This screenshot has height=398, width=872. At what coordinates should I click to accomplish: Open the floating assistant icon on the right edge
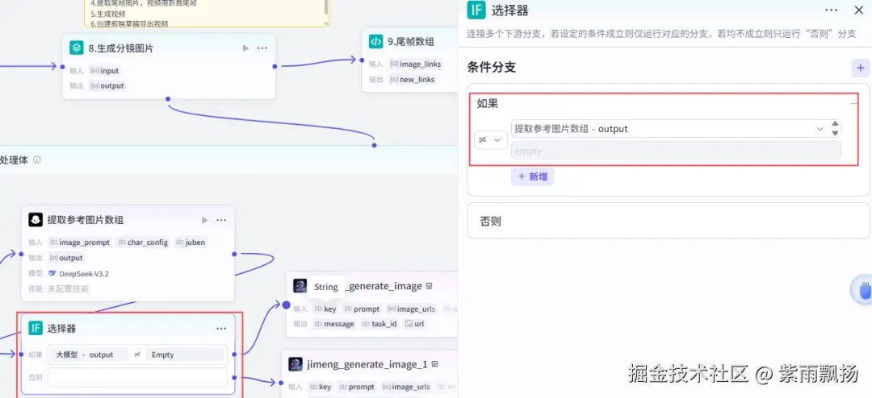(862, 290)
